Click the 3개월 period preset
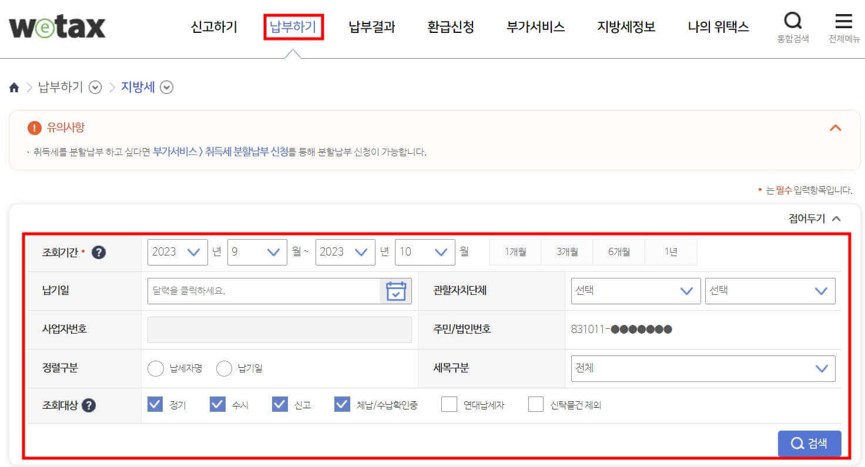The image size is (865, 467). pos(566,251)
